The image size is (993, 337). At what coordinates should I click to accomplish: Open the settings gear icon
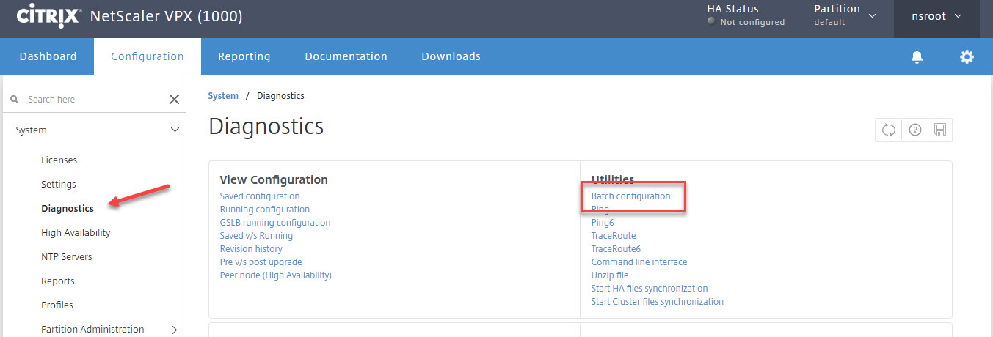[x=967, y=57]
